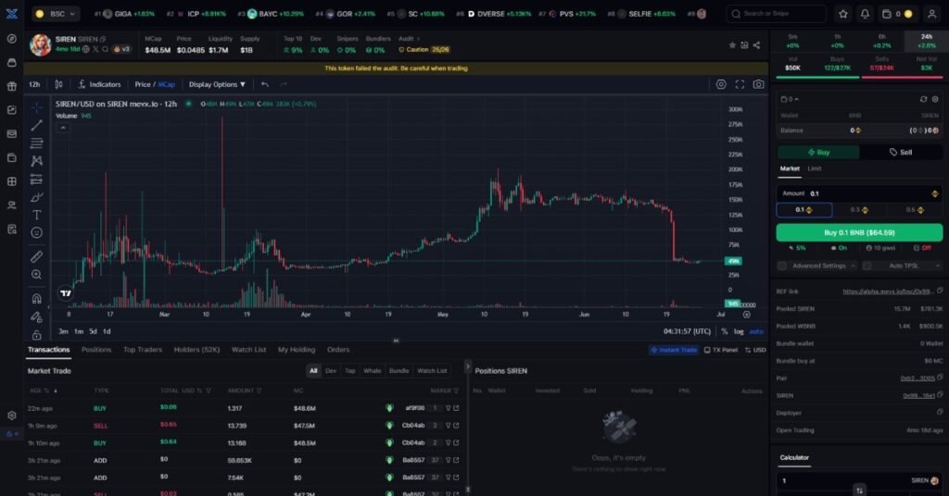Open notifications bell in top bar
Viewport: 949px width, 496px height.
(865, 13)
